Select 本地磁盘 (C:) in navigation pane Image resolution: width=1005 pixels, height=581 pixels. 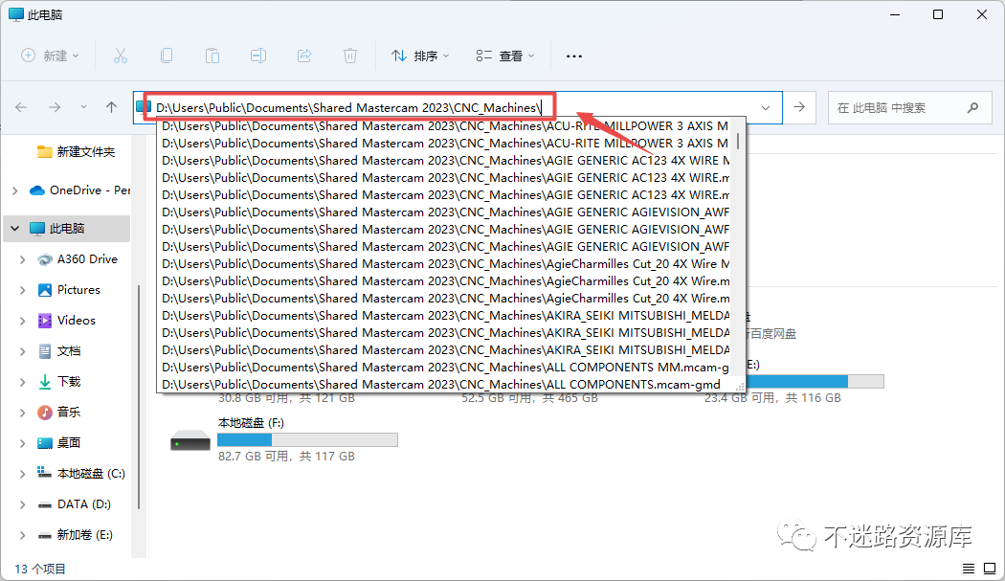click(x=80, y=474)
